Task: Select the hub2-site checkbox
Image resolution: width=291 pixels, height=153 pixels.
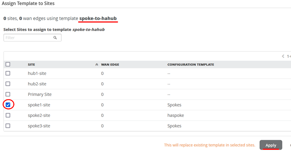Action: tap(8, 84)
